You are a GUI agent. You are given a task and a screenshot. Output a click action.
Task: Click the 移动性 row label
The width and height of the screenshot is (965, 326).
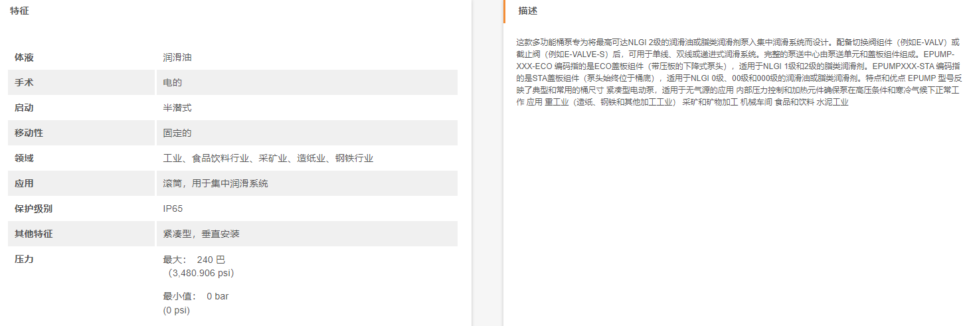point(29,133)
